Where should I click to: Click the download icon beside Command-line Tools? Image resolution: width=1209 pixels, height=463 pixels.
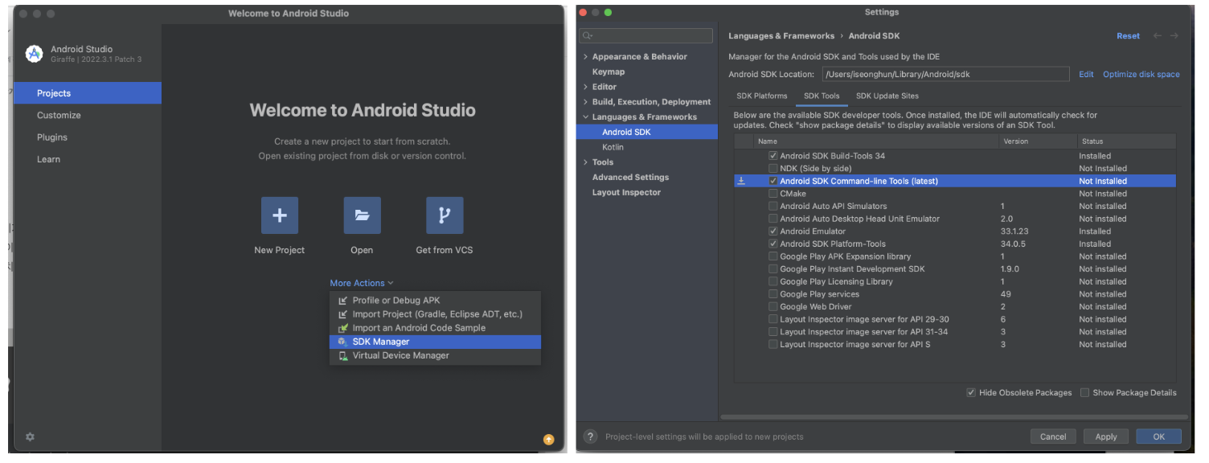click(x=741, y=181)
